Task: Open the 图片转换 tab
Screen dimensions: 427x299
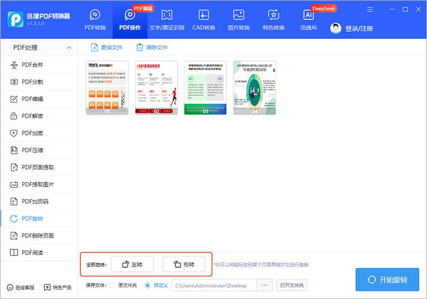Action: [239, 19]
